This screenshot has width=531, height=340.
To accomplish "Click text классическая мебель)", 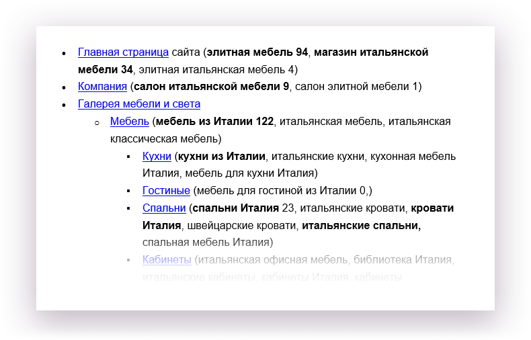I will (x=166, y=138).
